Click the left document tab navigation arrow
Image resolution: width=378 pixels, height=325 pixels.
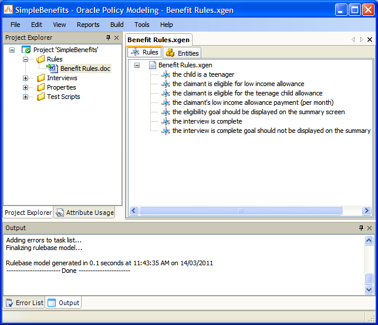coord(353,39)
